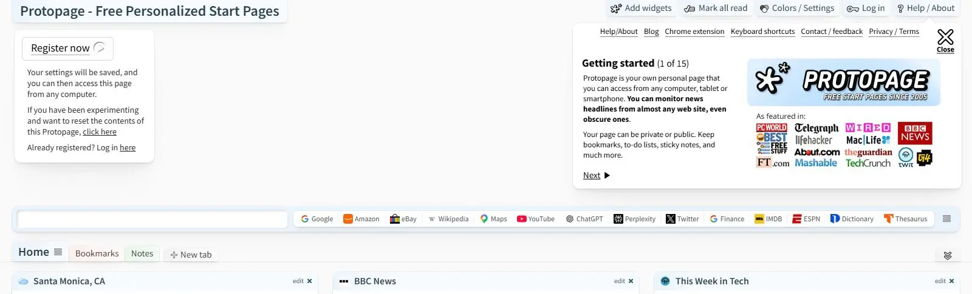Select the Amazon search shortcut
The height and width of the screenshot is (294, 972).
point(361,219)
